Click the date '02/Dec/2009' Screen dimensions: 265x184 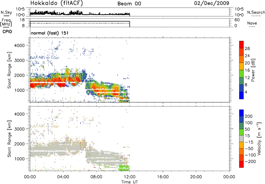click(x=212, y=3)
